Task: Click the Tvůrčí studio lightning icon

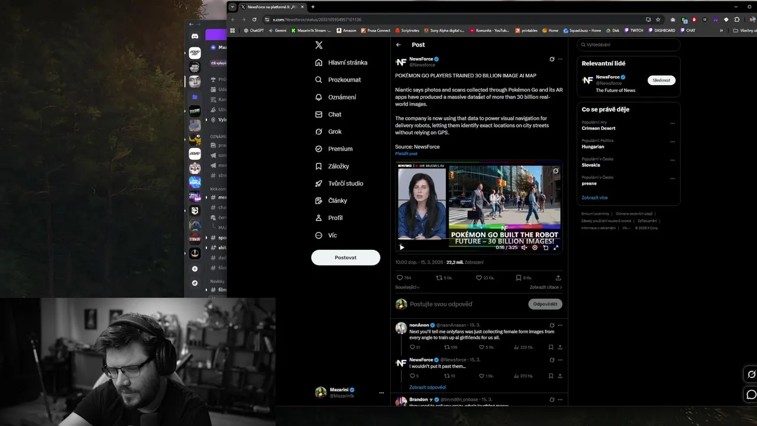Action: (319, 183)
